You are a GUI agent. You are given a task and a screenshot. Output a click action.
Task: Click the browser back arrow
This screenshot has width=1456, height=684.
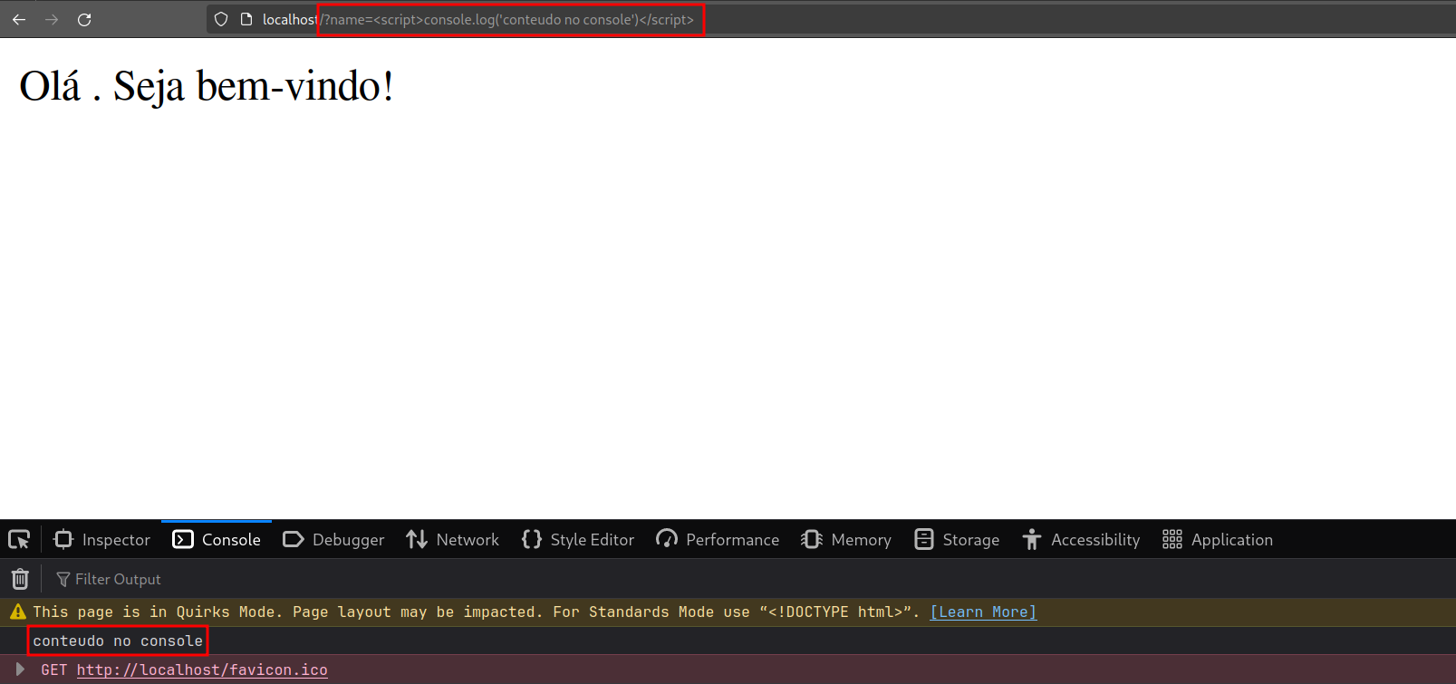(x=19, y=19)
